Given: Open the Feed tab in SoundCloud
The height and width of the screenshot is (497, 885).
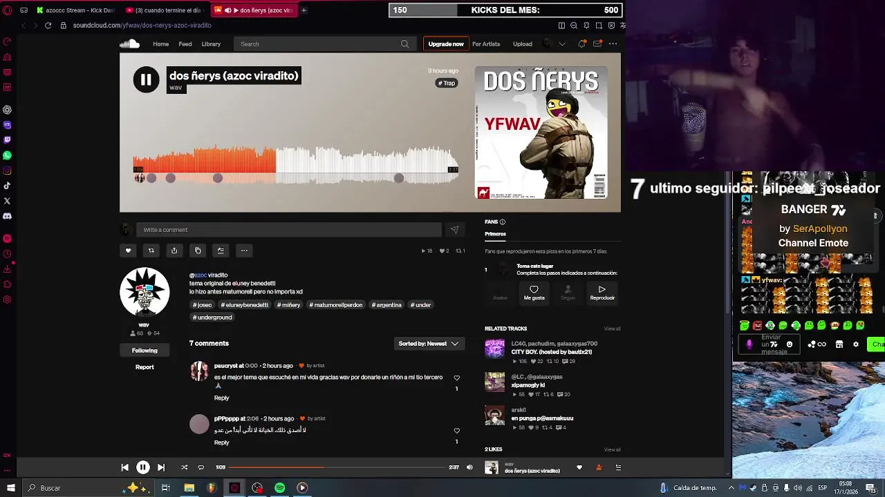Looking at the screenshot, I should (x=185, y=44).
